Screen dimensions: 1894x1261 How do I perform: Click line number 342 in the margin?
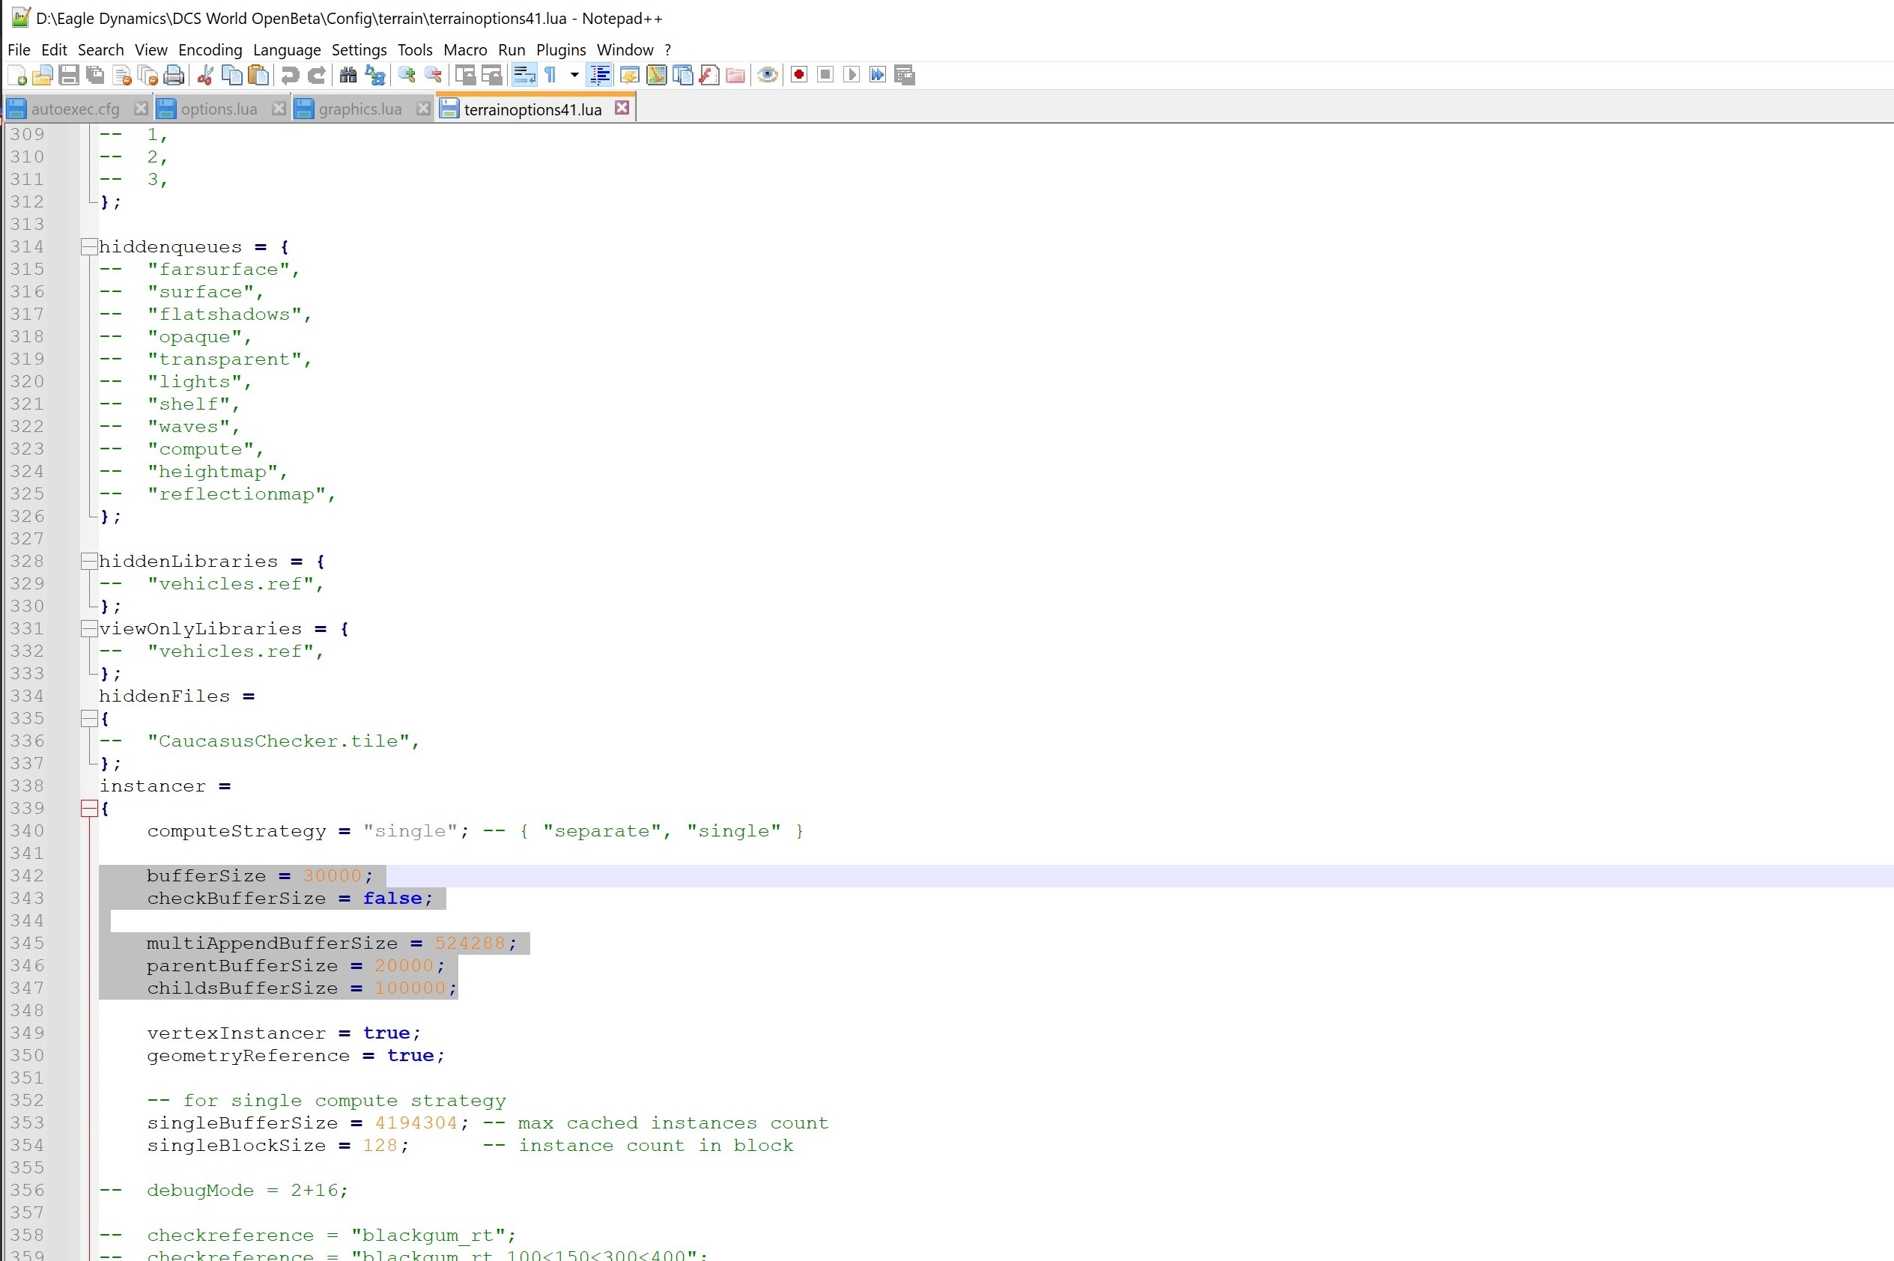[x=26, y=876]
